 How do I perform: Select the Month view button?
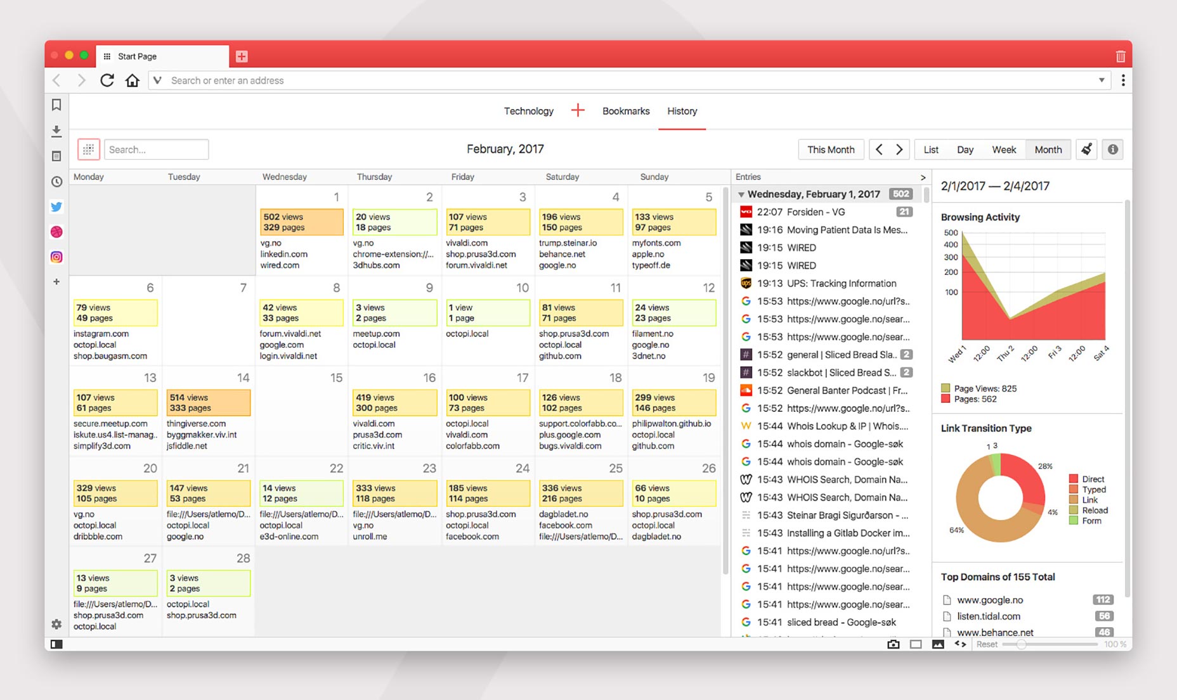(x=1048, y=150)
